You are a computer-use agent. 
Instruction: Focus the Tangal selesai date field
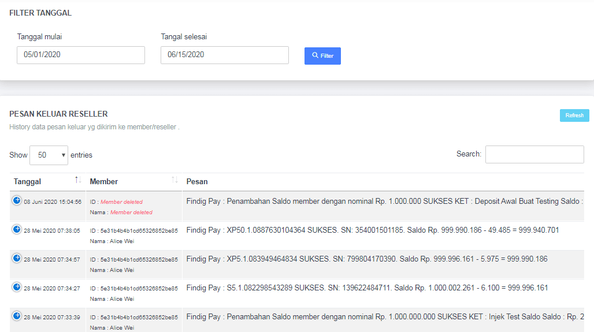click(225, 55)
